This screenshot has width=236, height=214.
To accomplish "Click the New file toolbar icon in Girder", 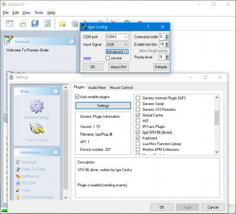I will pos(9,24).
